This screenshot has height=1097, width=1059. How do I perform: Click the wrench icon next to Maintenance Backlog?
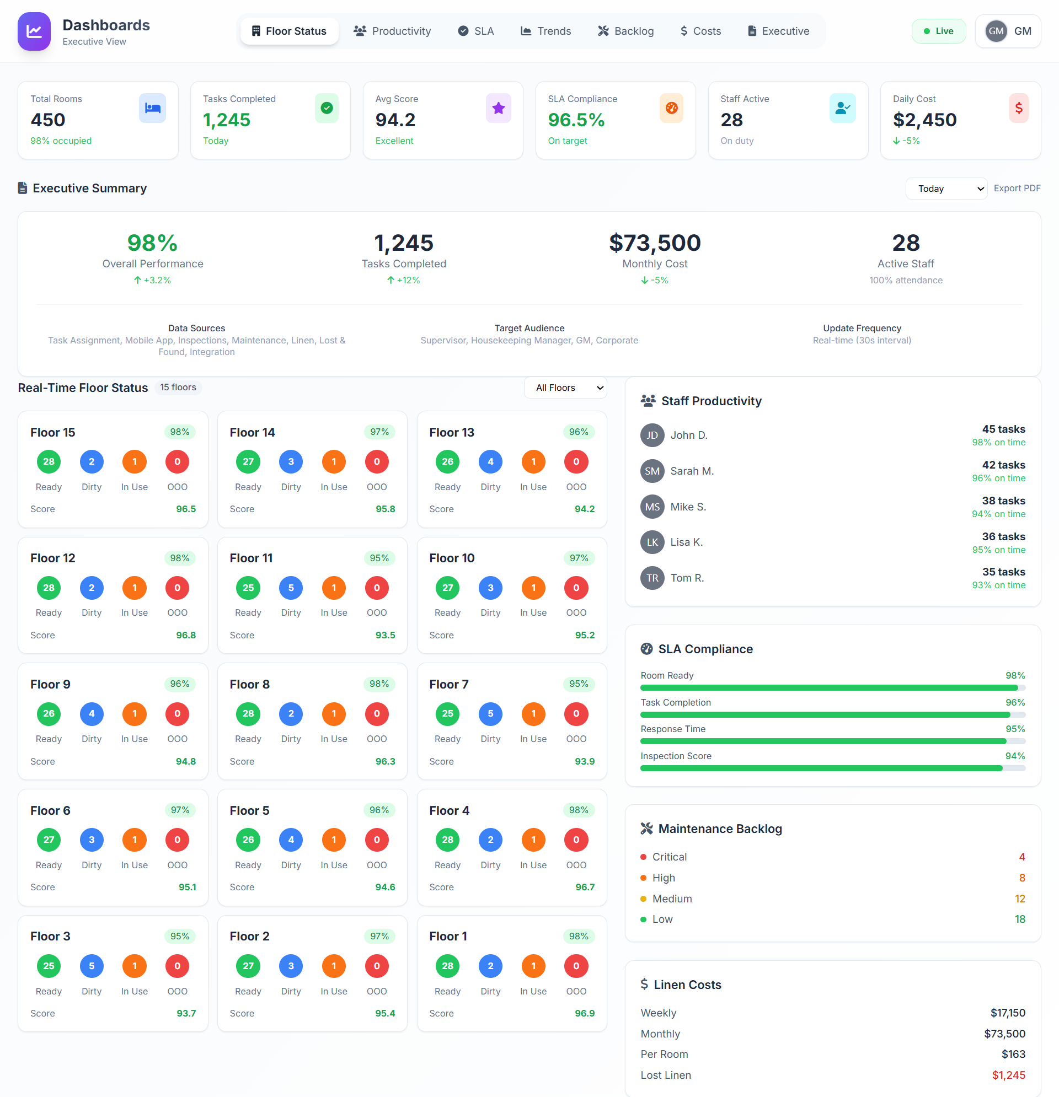[648, 829]
